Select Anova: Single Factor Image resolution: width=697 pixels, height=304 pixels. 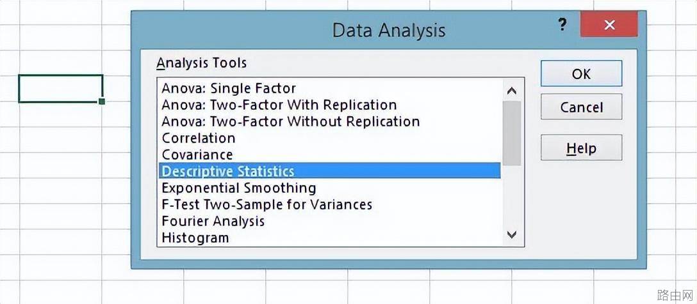(x=329, y=89)
